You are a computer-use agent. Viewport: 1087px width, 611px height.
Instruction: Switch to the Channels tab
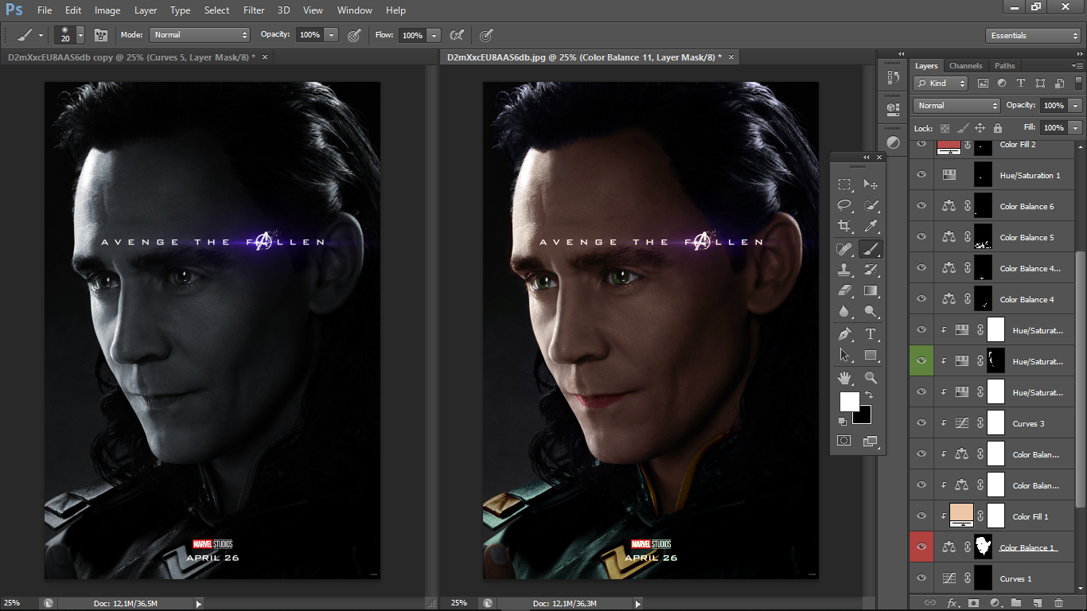pyautogui.click(x=966, y=65)
